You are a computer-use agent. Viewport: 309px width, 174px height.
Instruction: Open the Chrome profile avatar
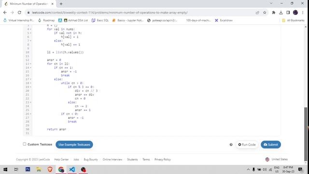click(x=295, y=13)
